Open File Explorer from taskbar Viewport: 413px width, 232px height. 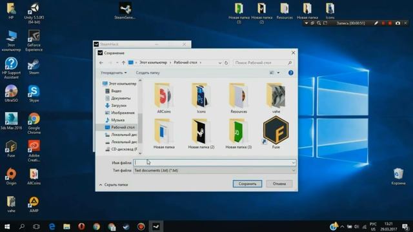(66, 226)
